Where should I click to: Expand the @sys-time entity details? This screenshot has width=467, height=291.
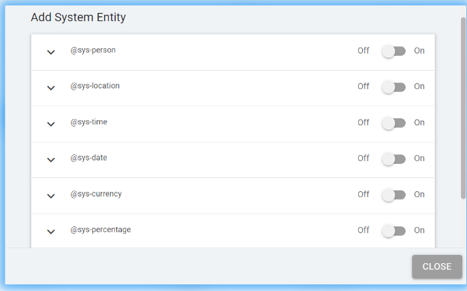click(50, 124)
